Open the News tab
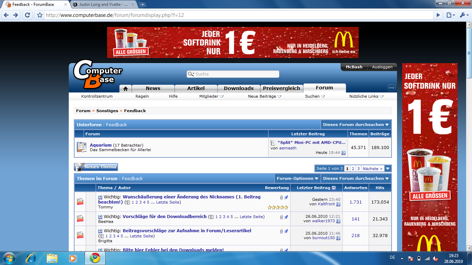 tap(153, 88)
